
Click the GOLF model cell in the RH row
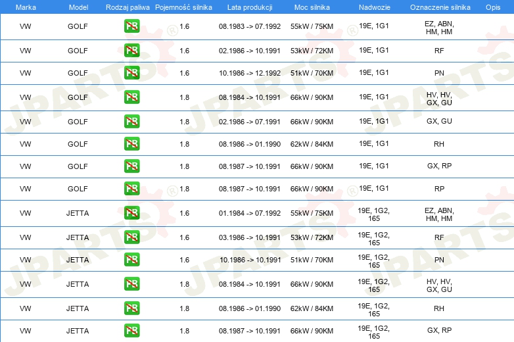78,144
